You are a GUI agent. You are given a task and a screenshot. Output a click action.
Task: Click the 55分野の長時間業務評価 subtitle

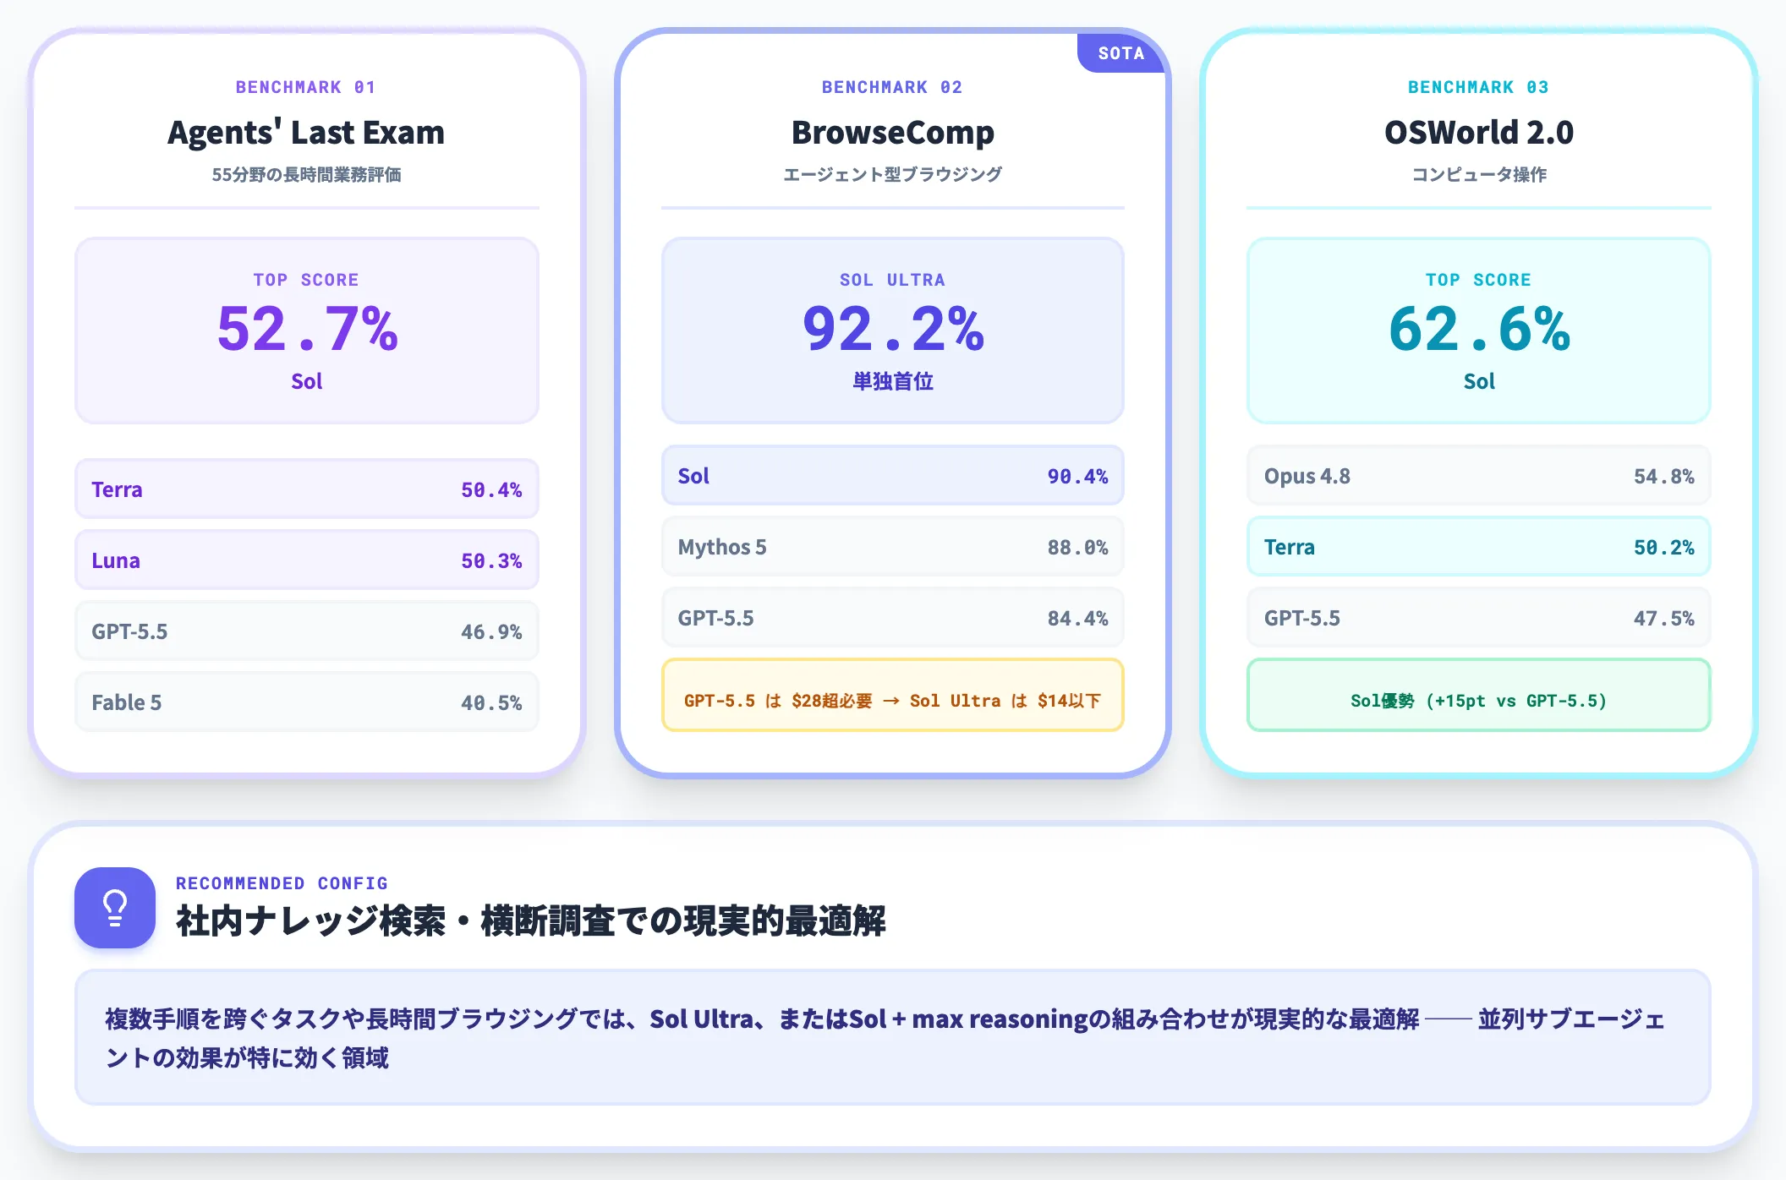coord(306,175)
